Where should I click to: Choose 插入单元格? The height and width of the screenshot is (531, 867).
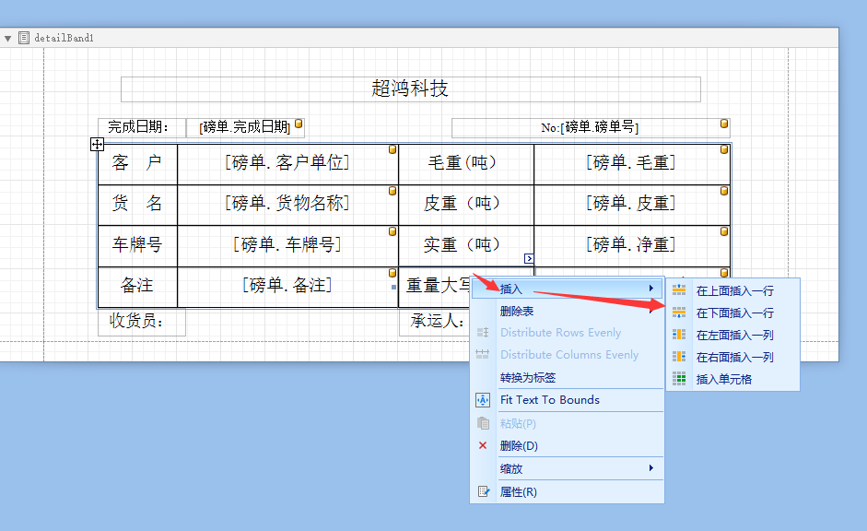[x=733, y=380]
